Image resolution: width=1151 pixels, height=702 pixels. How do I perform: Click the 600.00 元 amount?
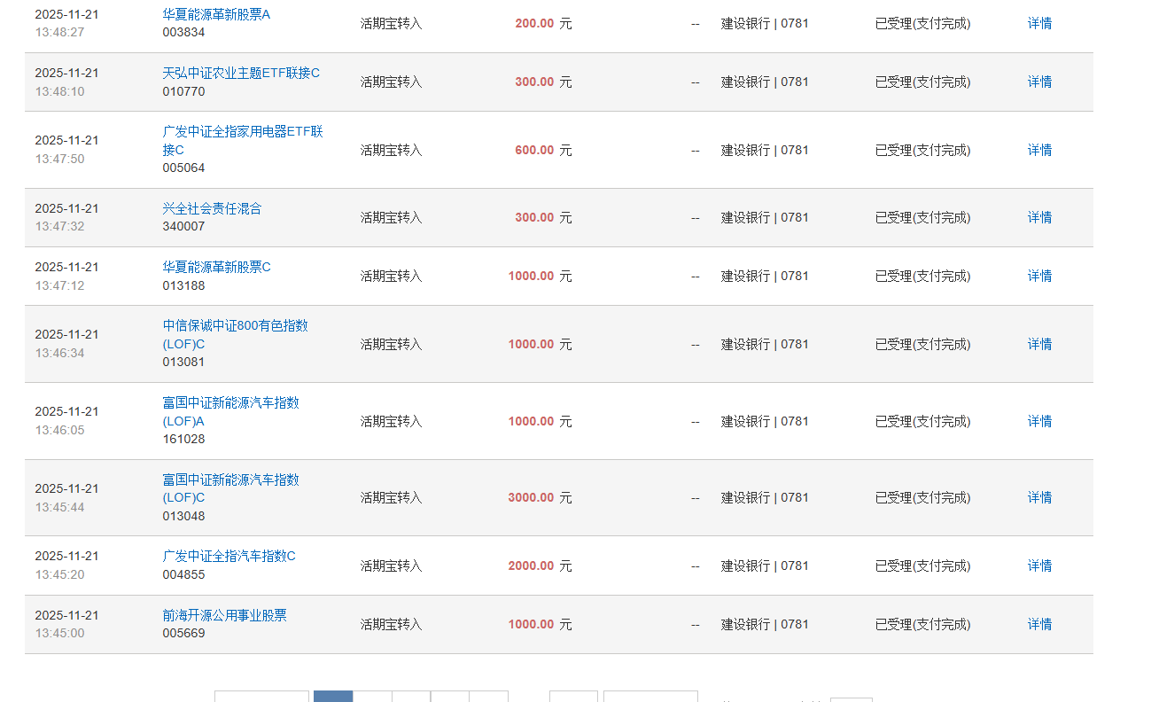click(543, 150)
